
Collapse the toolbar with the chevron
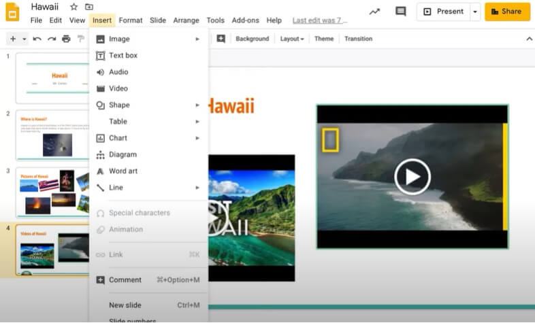click(529, 39)
